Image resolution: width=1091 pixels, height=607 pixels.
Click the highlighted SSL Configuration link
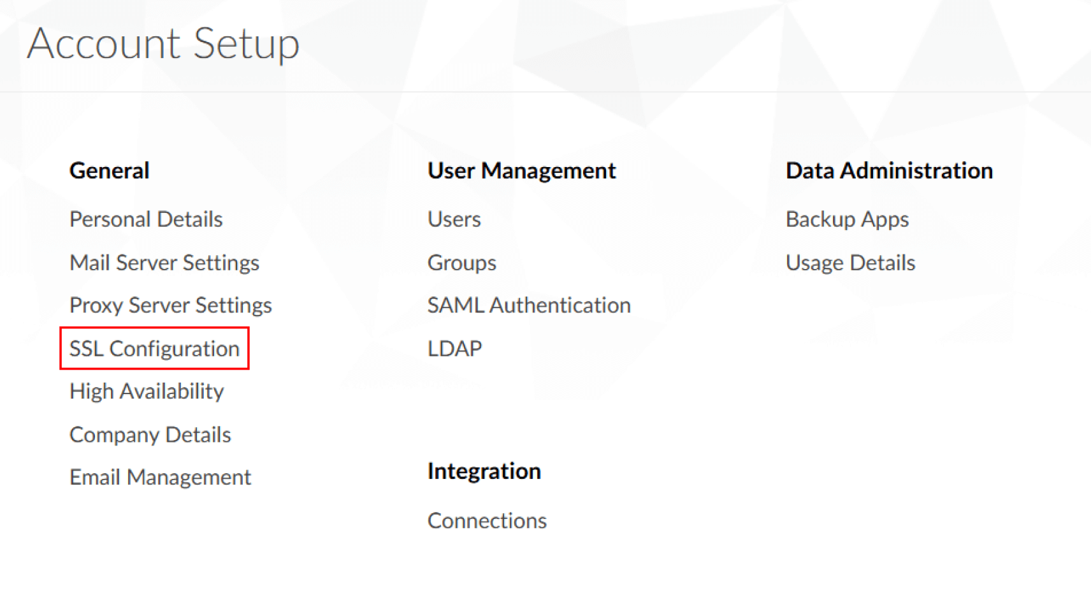[154, 349]
